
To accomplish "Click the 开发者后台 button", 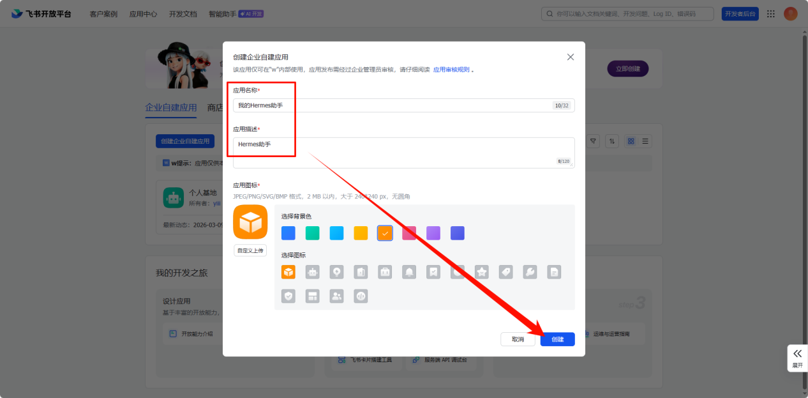I will click(740, 13).
